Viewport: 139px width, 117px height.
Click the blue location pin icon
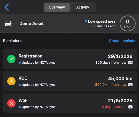pos(86,21)
